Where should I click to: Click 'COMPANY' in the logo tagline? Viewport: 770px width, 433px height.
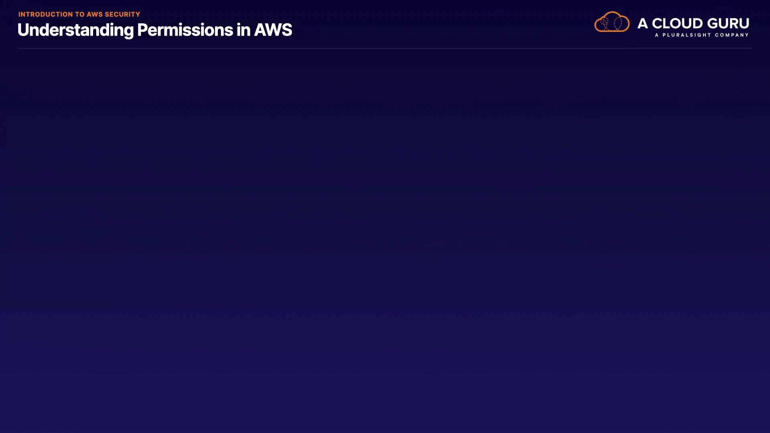pos(731,35)
